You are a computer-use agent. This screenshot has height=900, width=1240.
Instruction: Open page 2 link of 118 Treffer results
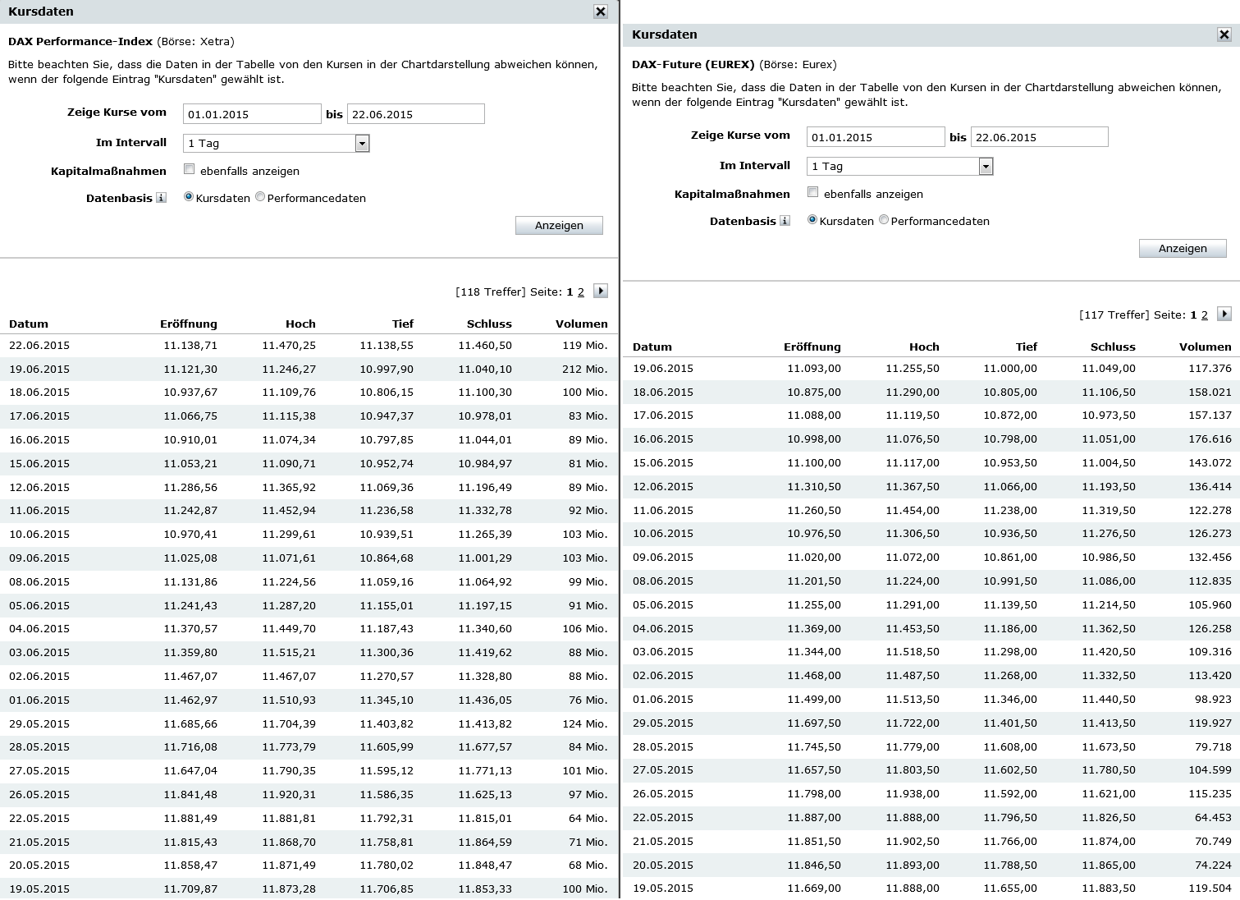point(581,292)
